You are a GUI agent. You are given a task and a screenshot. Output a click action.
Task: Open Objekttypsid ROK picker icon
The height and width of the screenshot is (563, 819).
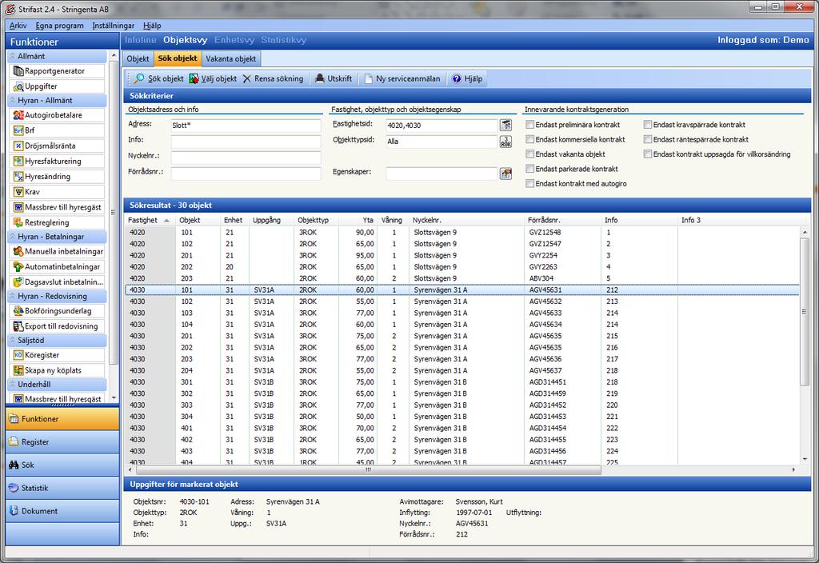pos(505,142)
